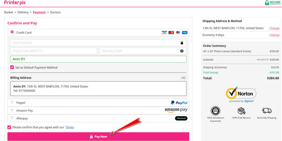282x141 pixels.
Task: Change the shipping address link
Action: coord(274,28)
